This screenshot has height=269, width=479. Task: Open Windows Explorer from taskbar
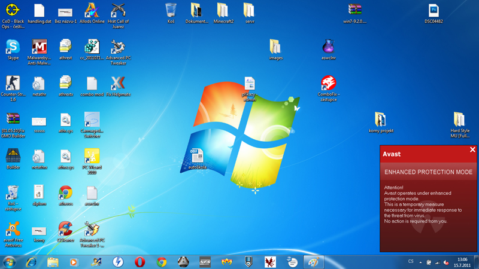tap(53, 262)
